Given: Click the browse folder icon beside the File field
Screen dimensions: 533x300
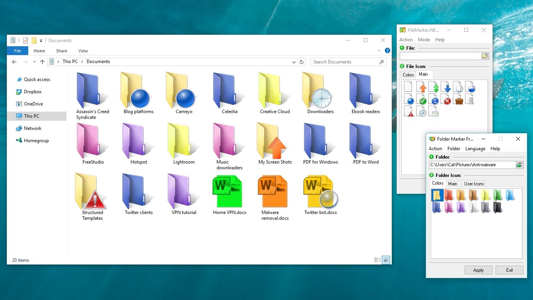Looking at the screenshot, I should (x=485, y=56).
